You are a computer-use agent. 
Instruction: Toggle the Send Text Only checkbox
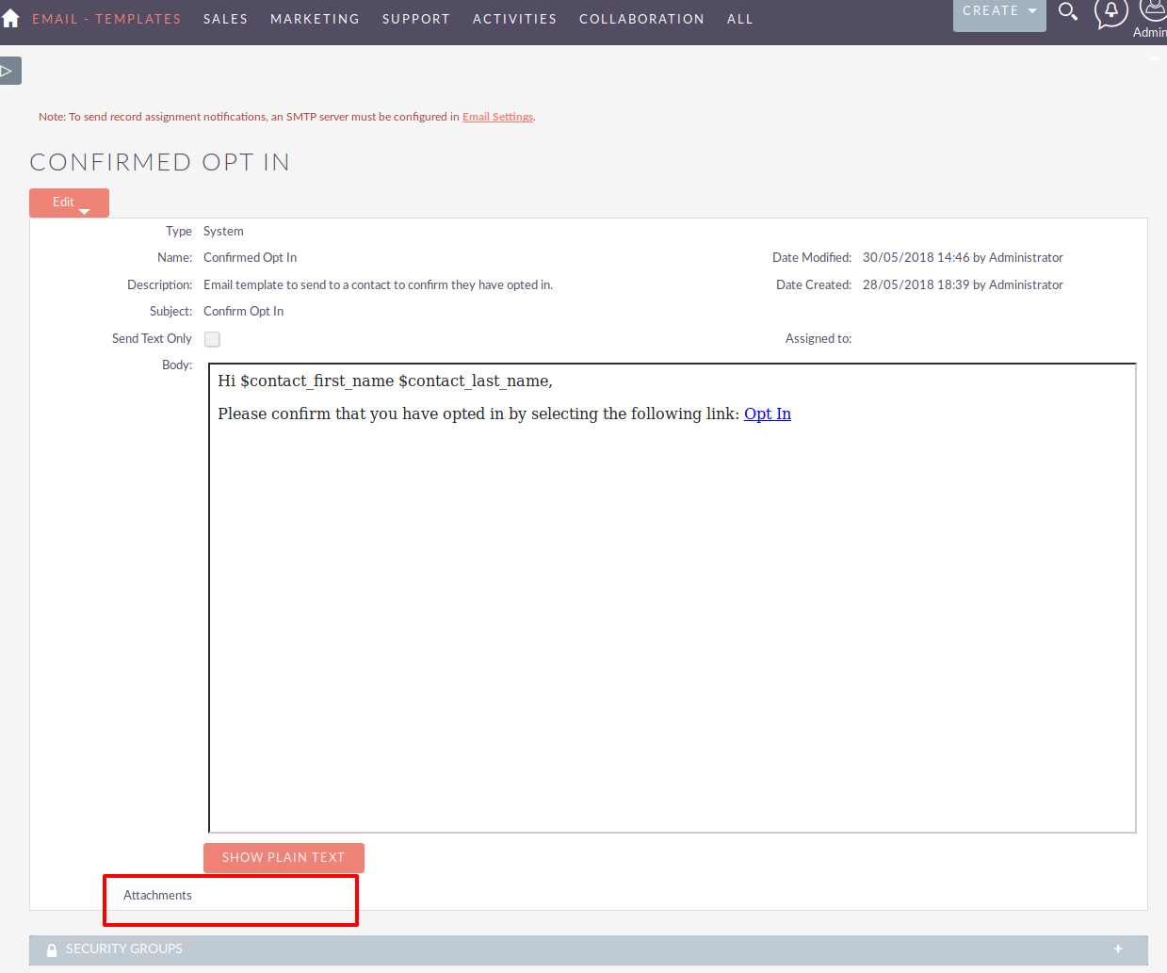(212, 339)
